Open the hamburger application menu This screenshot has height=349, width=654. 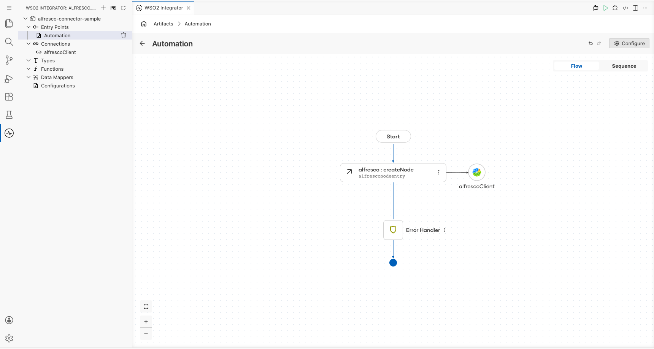(9, 8)
